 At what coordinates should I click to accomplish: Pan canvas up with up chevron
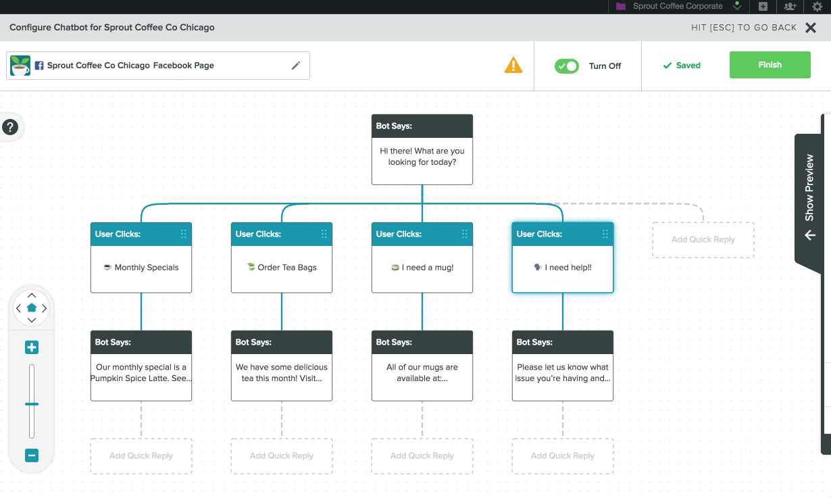[32, 295]
